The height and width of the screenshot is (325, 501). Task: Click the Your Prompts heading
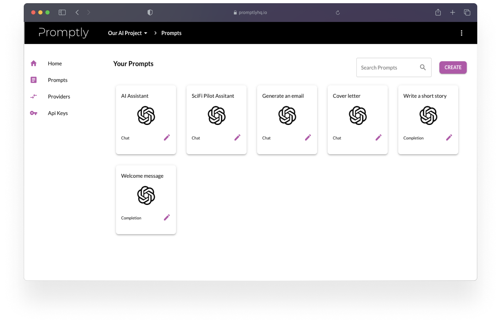click(x=133, y=64)
